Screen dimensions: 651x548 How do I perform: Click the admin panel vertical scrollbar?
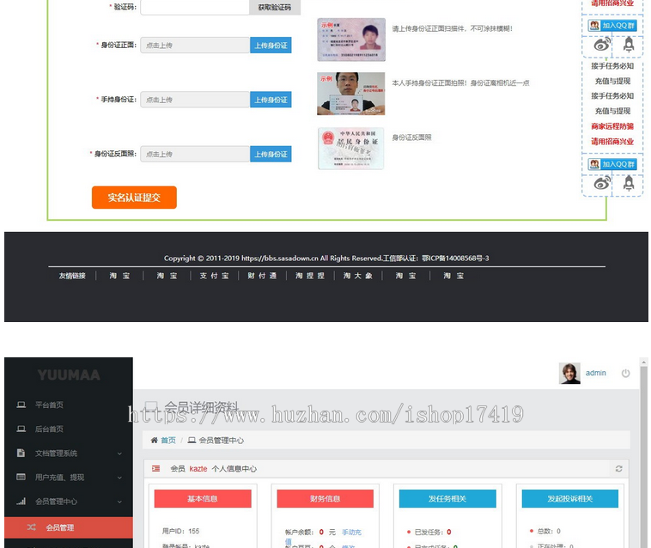coord(644,457)
